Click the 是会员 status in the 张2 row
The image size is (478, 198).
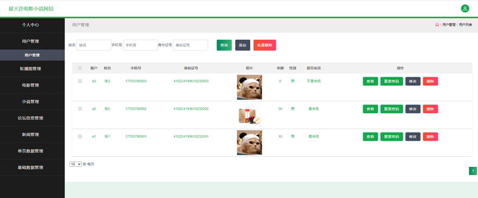[x=314, y=109]
